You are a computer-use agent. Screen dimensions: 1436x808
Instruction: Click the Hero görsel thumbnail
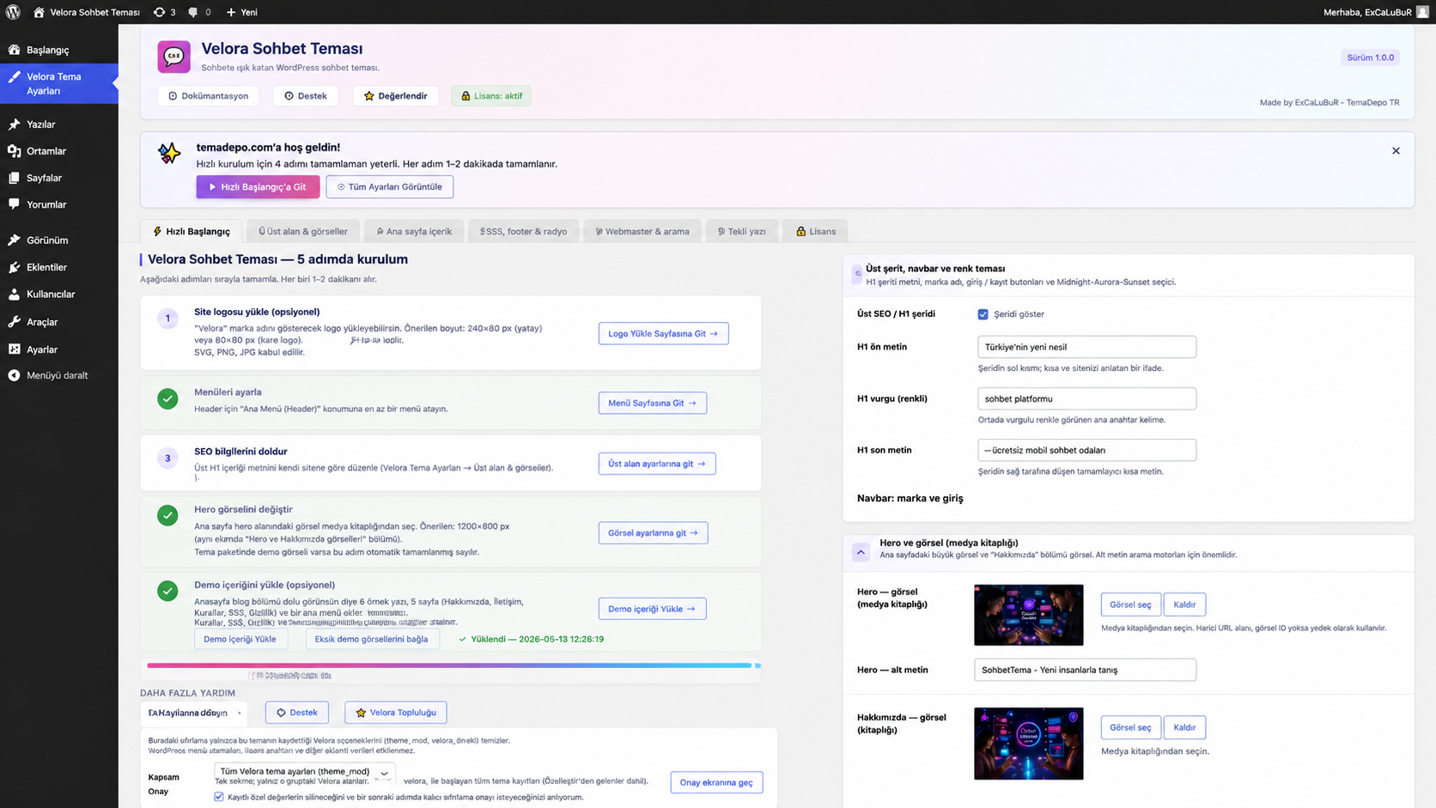pos(1029,615)
